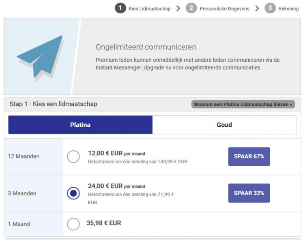The height and width of the screenshot is (240, 305).
Task: Select the 3 Maanden radio button
Action: click(x=73, y=193)
